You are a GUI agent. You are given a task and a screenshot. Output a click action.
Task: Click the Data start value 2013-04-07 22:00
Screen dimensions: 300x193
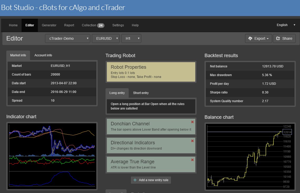(x=63, y=83)
